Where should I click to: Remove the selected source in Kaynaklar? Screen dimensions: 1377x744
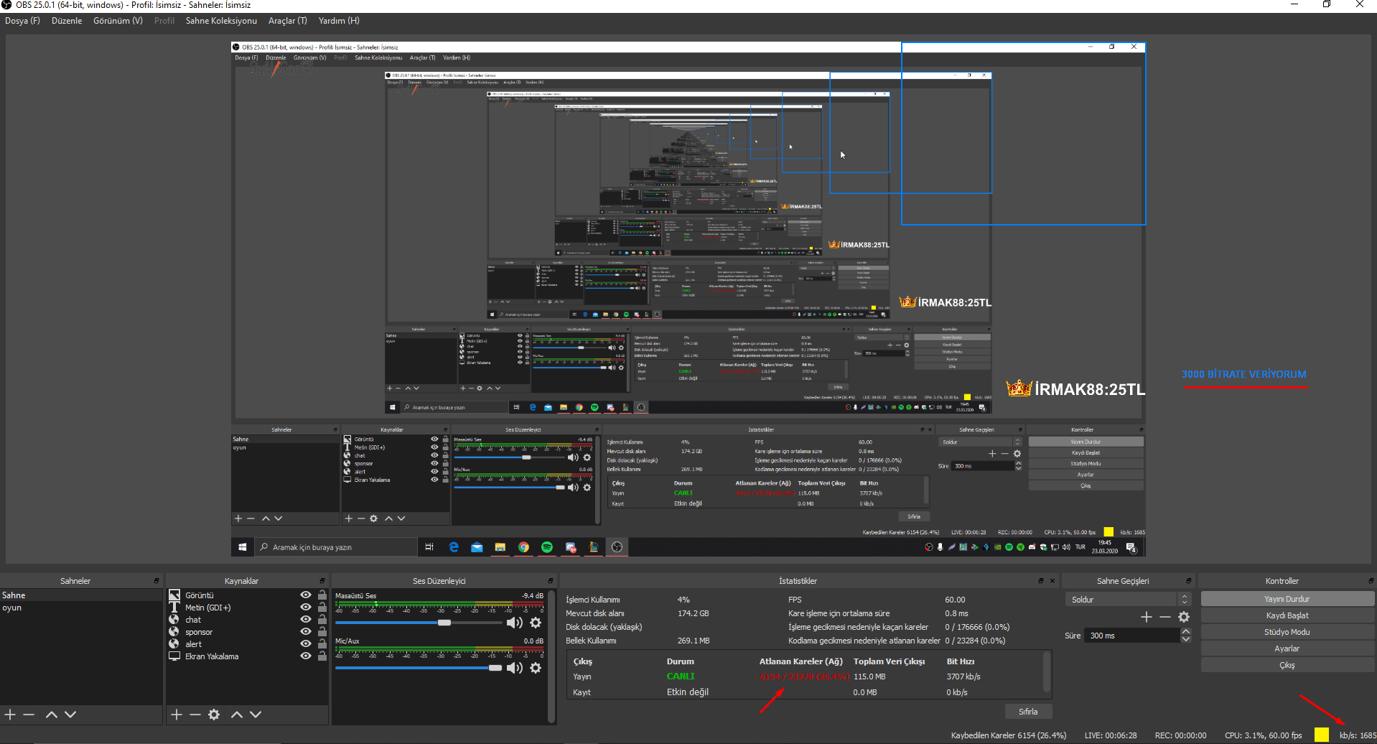[195, 715]
